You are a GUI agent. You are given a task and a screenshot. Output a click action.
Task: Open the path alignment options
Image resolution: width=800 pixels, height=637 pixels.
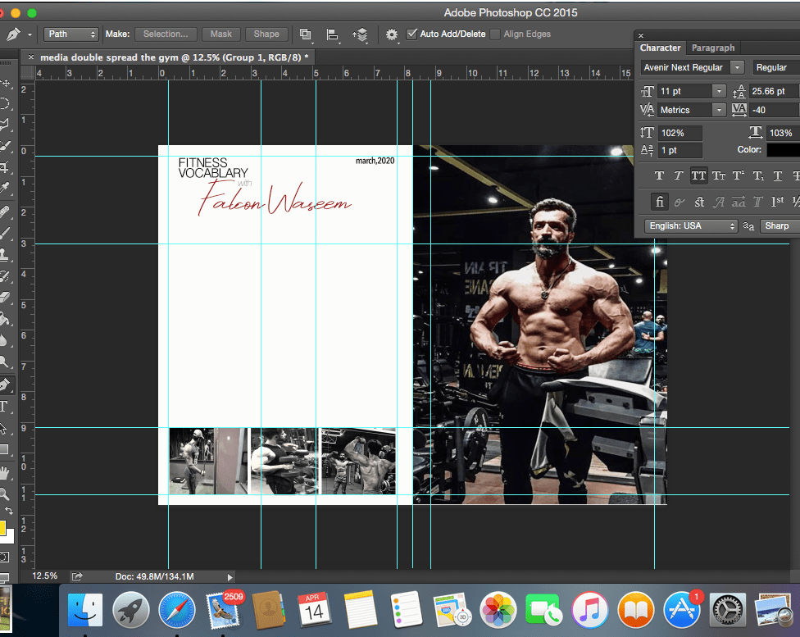pyautogui.click(x=333, y=34)
